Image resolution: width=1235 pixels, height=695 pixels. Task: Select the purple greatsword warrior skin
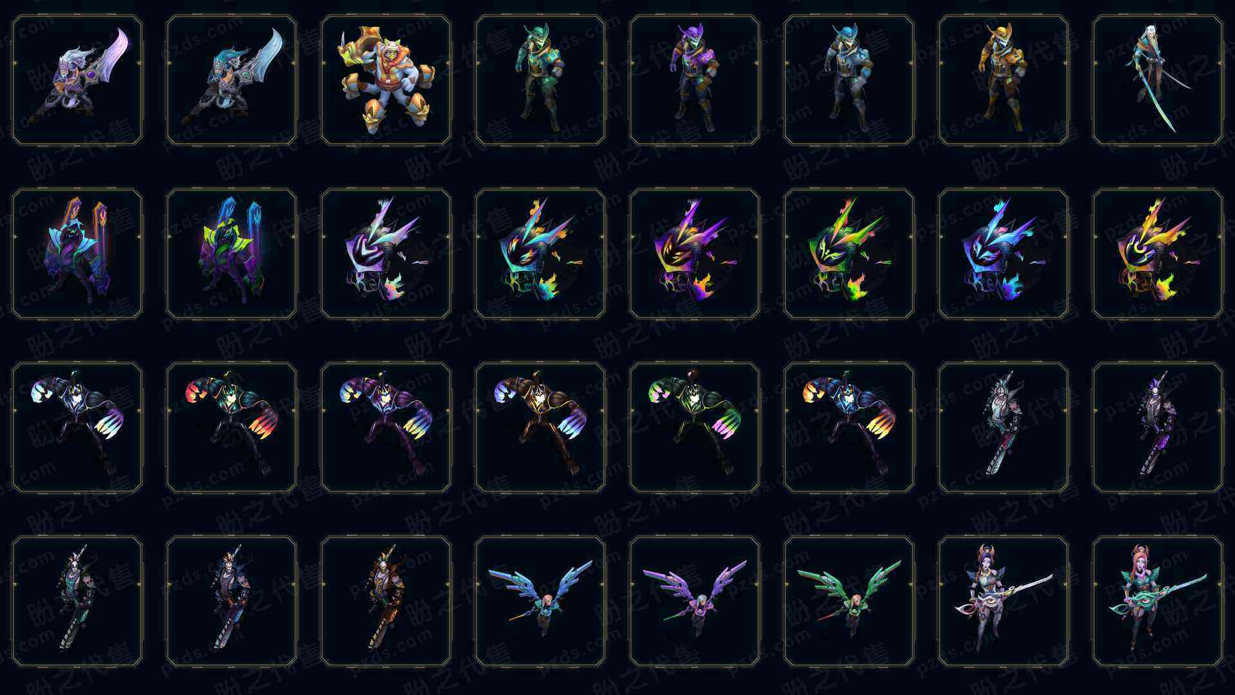[77, 80]
